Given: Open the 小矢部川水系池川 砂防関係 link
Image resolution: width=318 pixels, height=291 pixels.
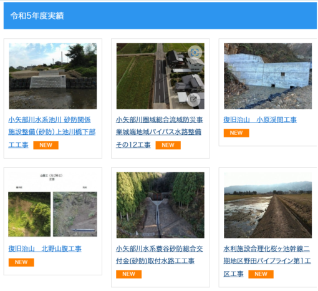Looking at the screenshot, I should [52, 132].
